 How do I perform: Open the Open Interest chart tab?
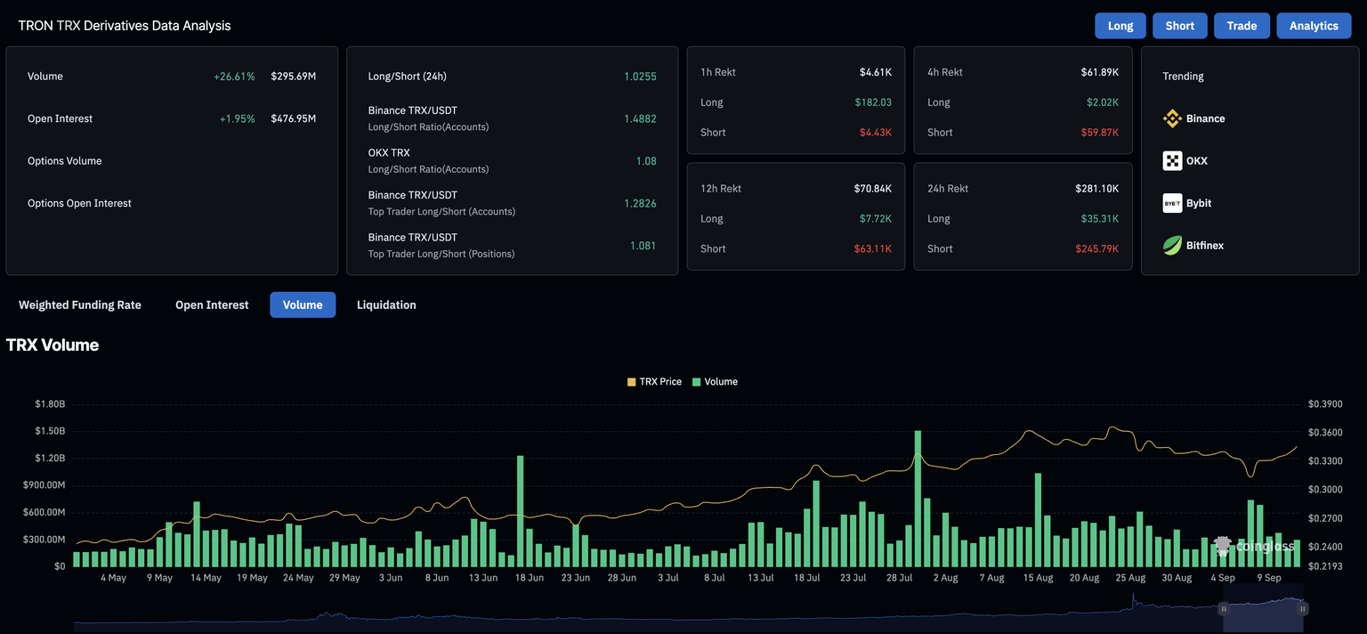point(212,305)
